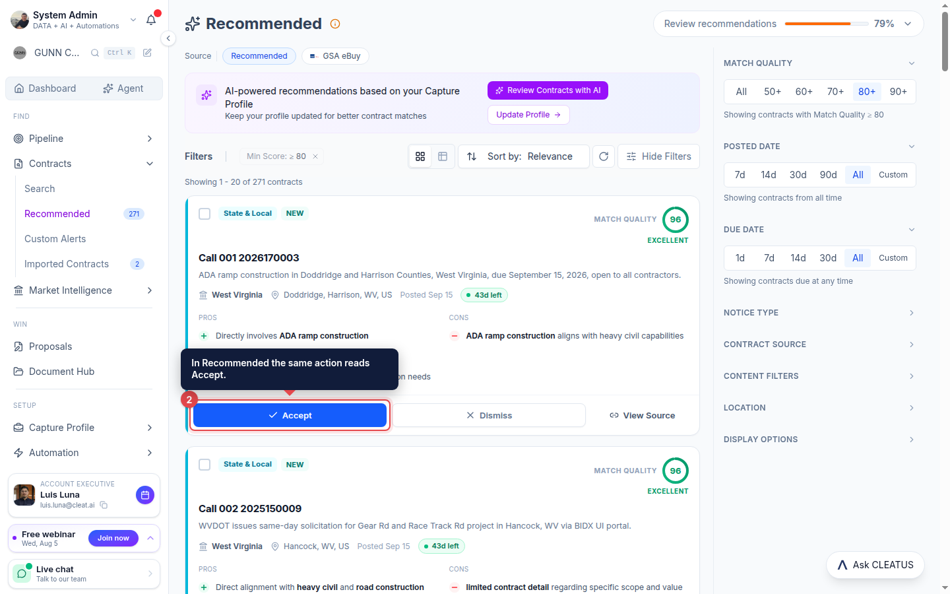
Task: Open System Admin account dropdown
Action: pyautogui.click(x=133, y=20)
